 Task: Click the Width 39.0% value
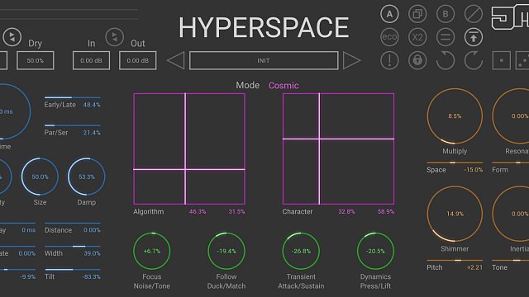[x=92, y=253]
